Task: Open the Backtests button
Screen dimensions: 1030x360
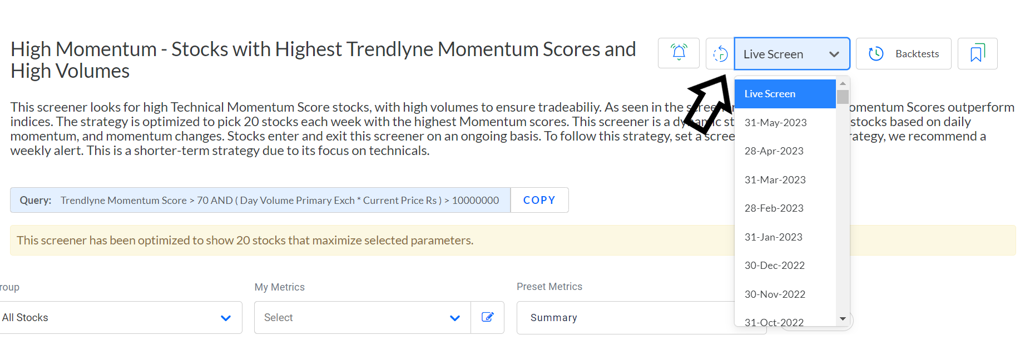Action: point(903,54)
